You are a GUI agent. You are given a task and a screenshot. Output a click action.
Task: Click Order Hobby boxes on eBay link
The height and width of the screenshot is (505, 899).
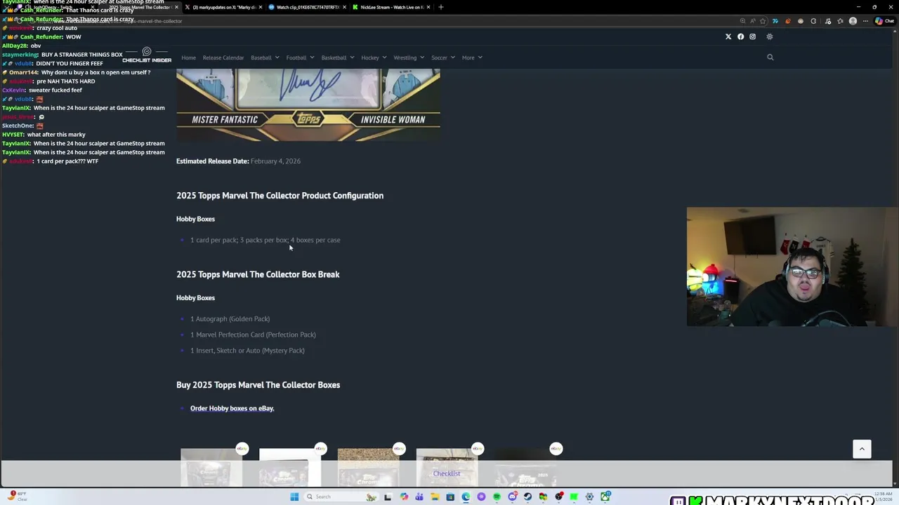click(232, 408)
